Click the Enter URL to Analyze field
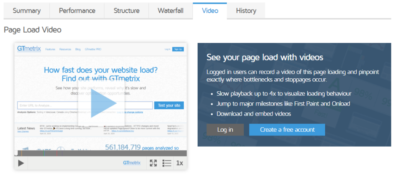The height and width of the screenshot is (175, 393). [x=85, y=105]
